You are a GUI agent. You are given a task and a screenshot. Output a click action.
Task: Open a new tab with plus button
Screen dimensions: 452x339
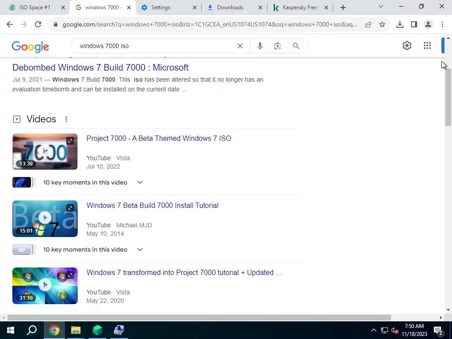pos(343,8)
